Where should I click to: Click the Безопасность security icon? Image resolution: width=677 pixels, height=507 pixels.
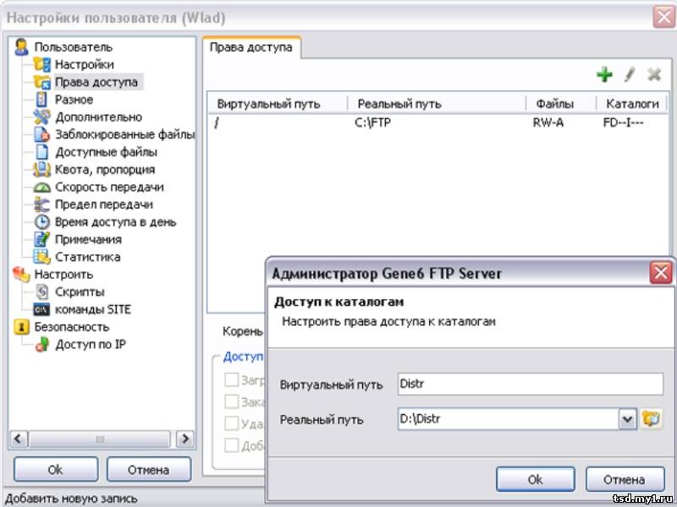[x=21, y=327]
